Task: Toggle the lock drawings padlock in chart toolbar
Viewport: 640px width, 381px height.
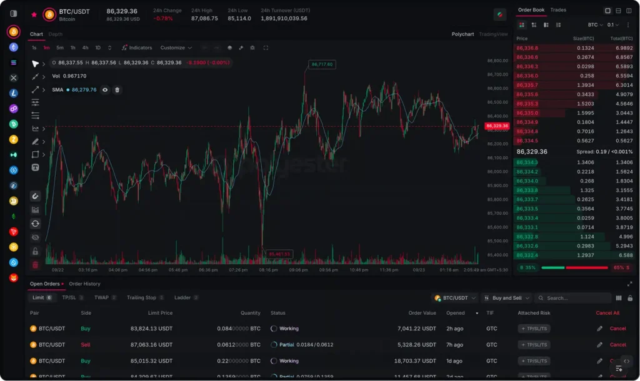Action: [x=35, y=251]
